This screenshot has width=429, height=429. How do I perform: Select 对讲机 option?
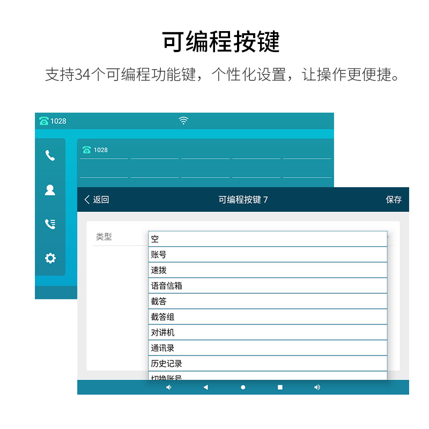(x=267, y=332)
